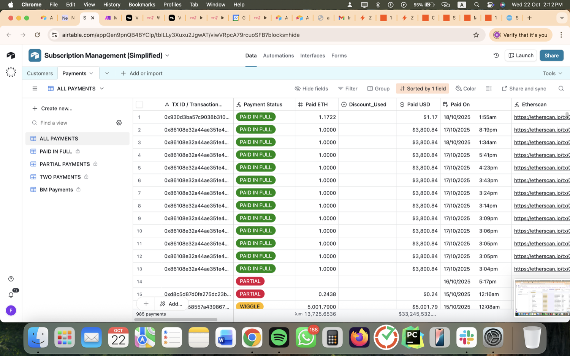
Task: Toggle the views sidebar hamburger icon
Action: 35,89
